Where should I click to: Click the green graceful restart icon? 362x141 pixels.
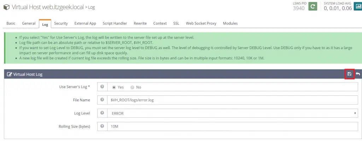coord(313,6)
